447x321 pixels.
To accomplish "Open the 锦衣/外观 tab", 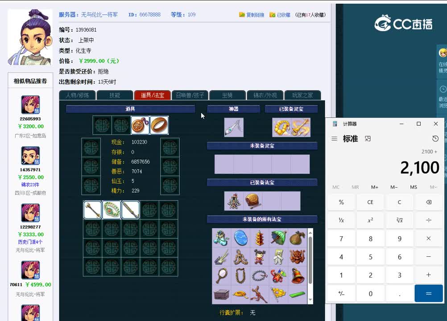I will click(265, 95).
